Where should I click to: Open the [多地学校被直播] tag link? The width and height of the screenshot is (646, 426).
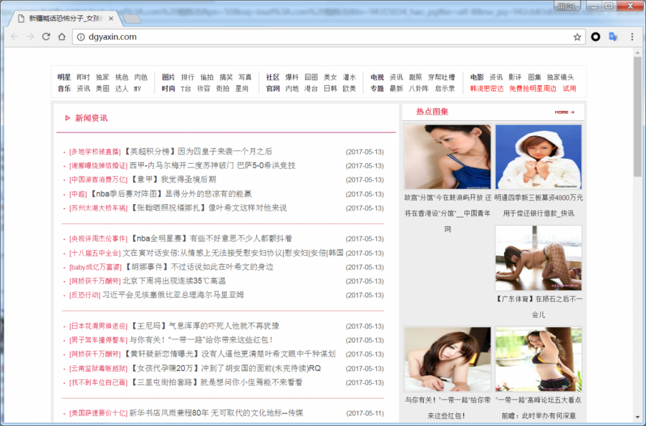click(95, 152)
